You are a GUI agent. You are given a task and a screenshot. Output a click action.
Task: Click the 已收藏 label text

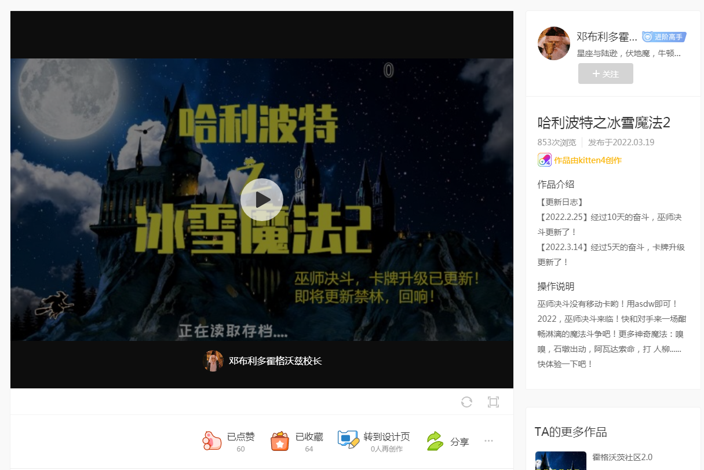pos(309,437)
